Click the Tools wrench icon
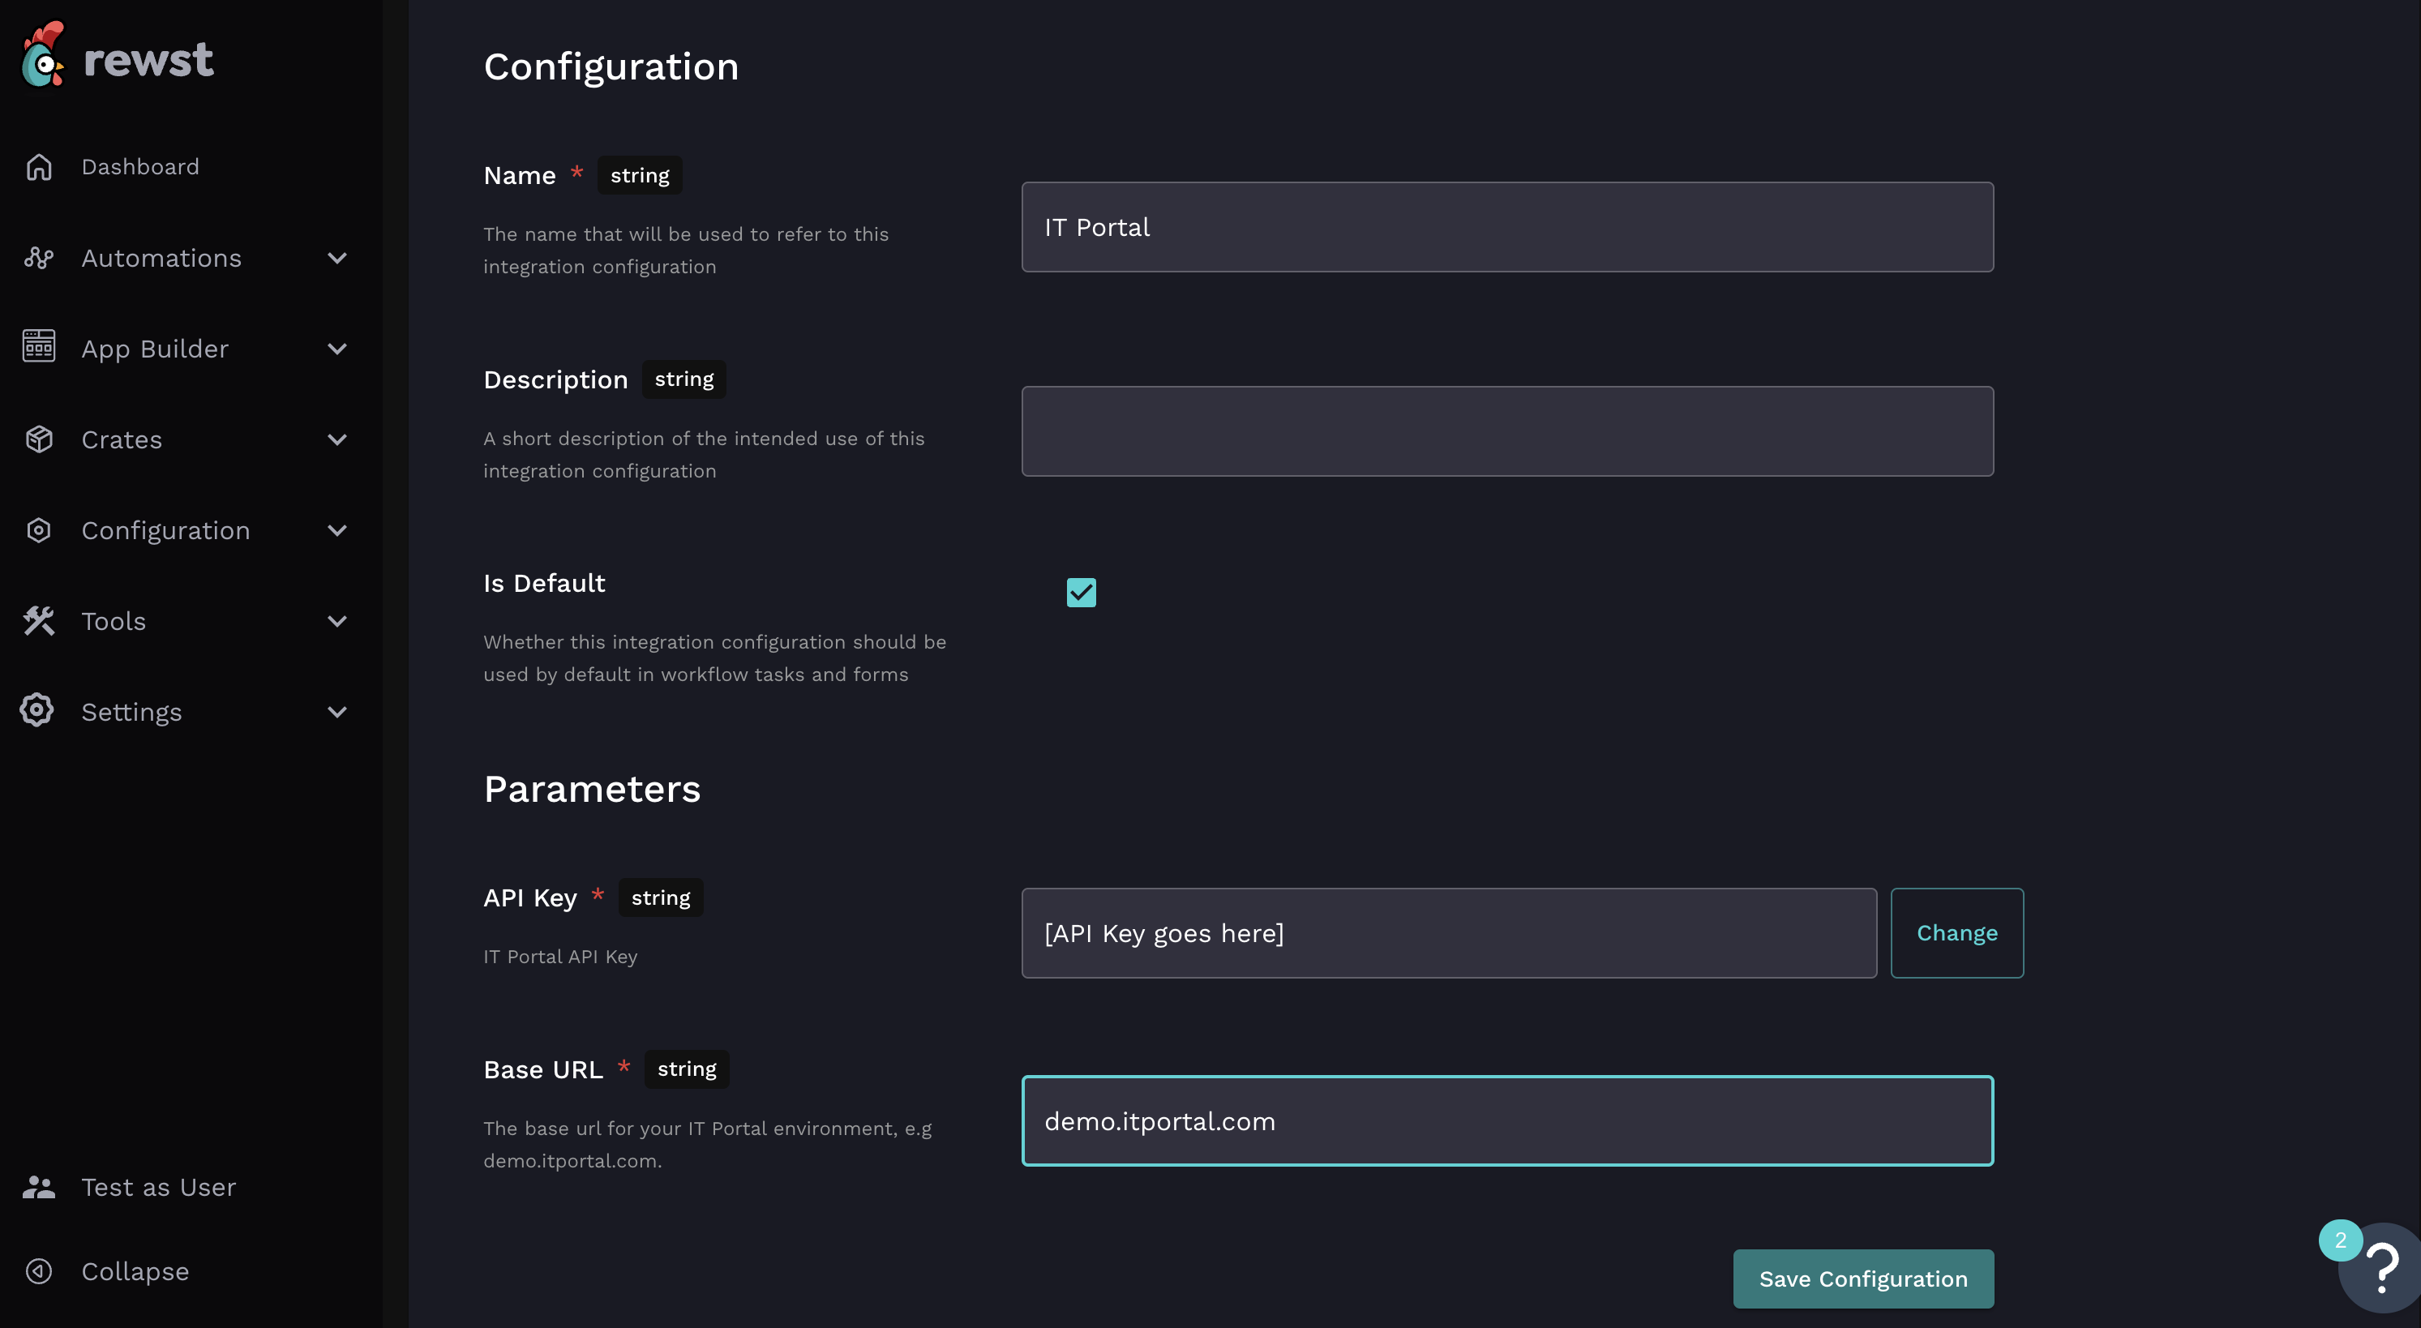 pyautogui.click(x=39, y=620)
